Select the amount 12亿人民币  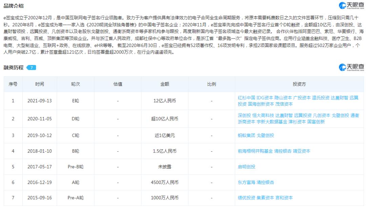165,101
